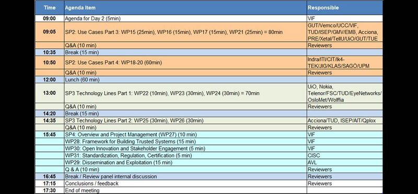
Task: Click the Agenda Item column header
Action: (x=185, y=8)
